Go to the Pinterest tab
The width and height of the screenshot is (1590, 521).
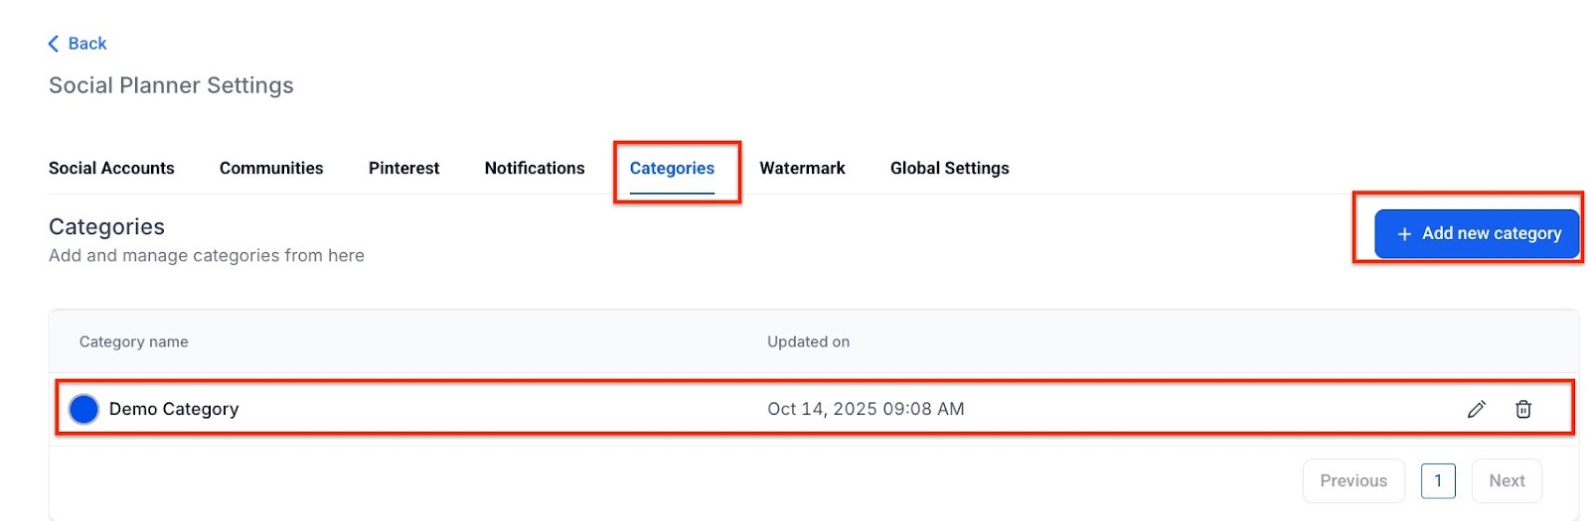click(403, 169)
